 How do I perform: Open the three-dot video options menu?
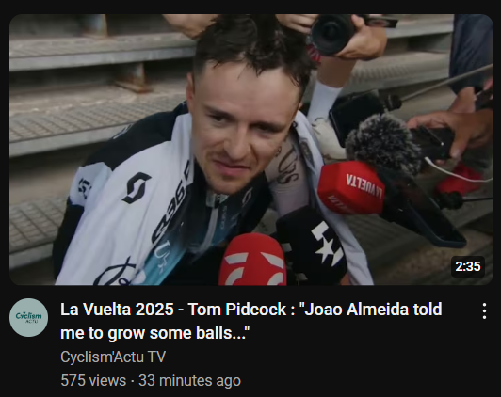[484, 310]
